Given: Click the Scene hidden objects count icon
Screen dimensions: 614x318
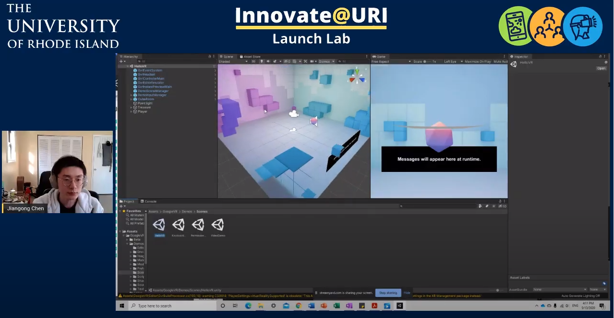Looking at the screenshot, I should (x=287, y=61).
